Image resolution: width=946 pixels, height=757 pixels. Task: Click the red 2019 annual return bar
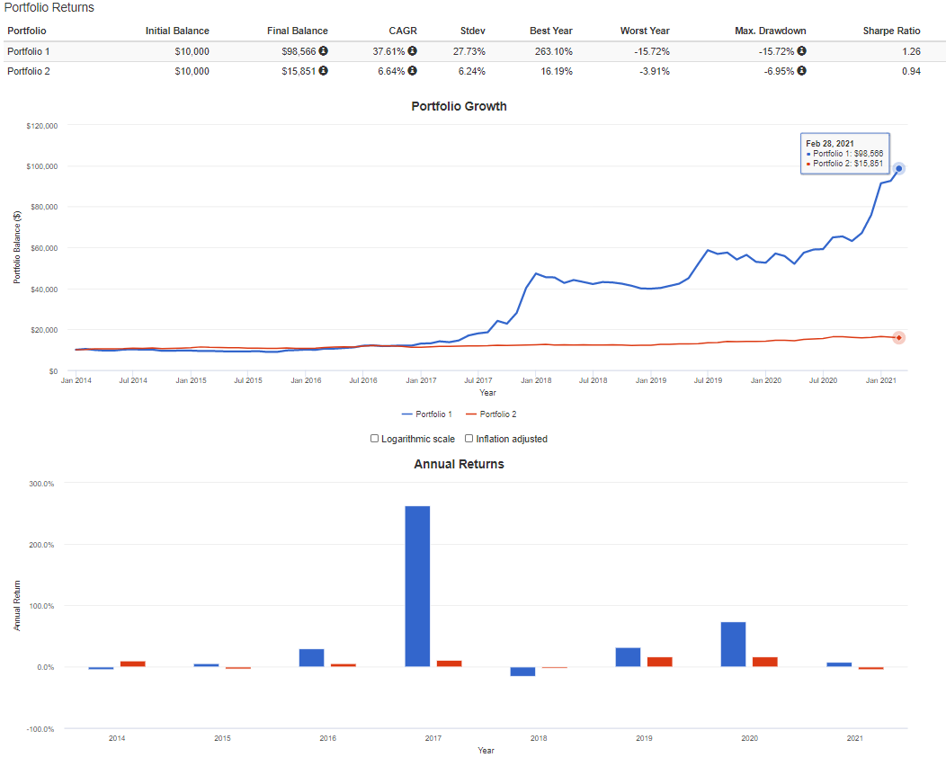click(659, 662)
